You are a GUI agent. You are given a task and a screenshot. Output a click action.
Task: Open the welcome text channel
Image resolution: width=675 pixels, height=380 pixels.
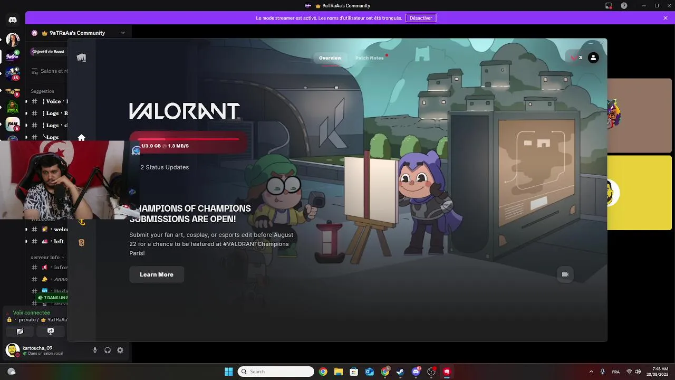pos(49,230)
